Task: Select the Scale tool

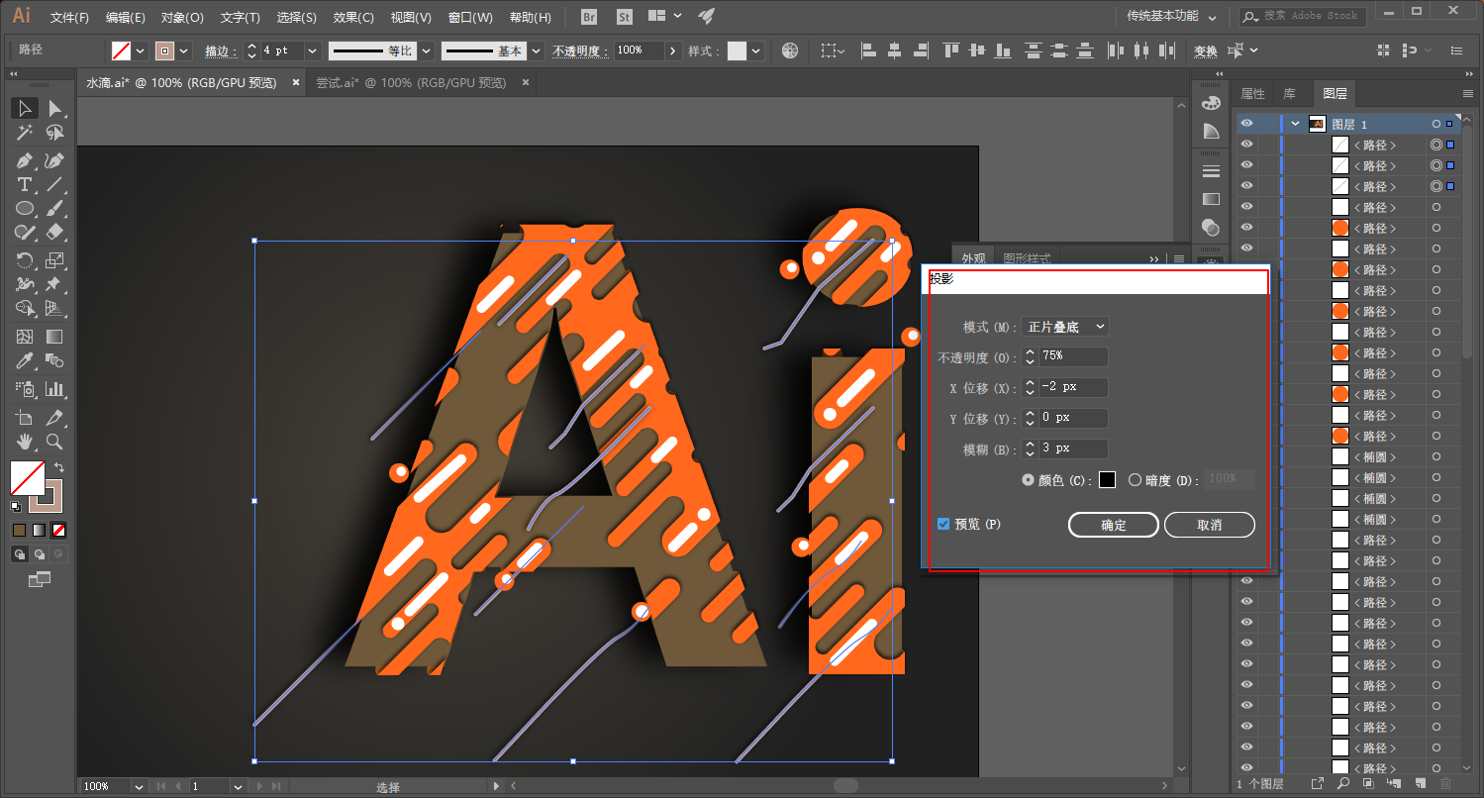Action: [55, 260]
